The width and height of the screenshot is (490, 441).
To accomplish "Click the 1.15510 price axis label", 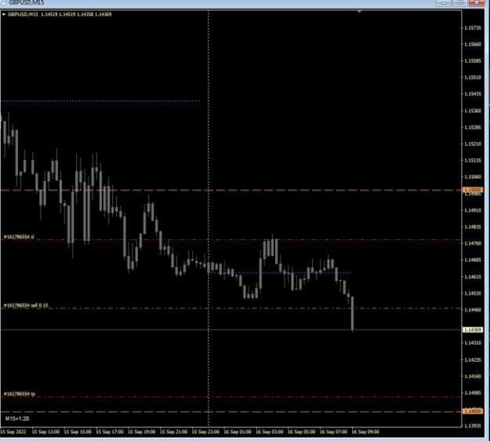I will coord(473,77).
